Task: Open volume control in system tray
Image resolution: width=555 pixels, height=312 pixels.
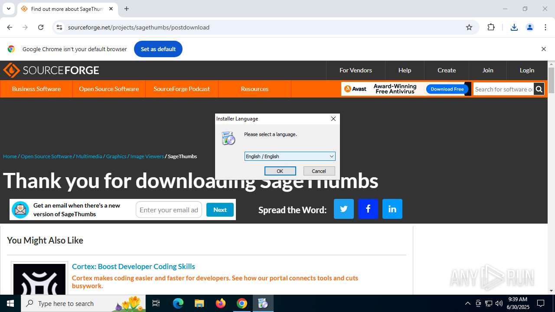Action: click(x=499, y=303)
